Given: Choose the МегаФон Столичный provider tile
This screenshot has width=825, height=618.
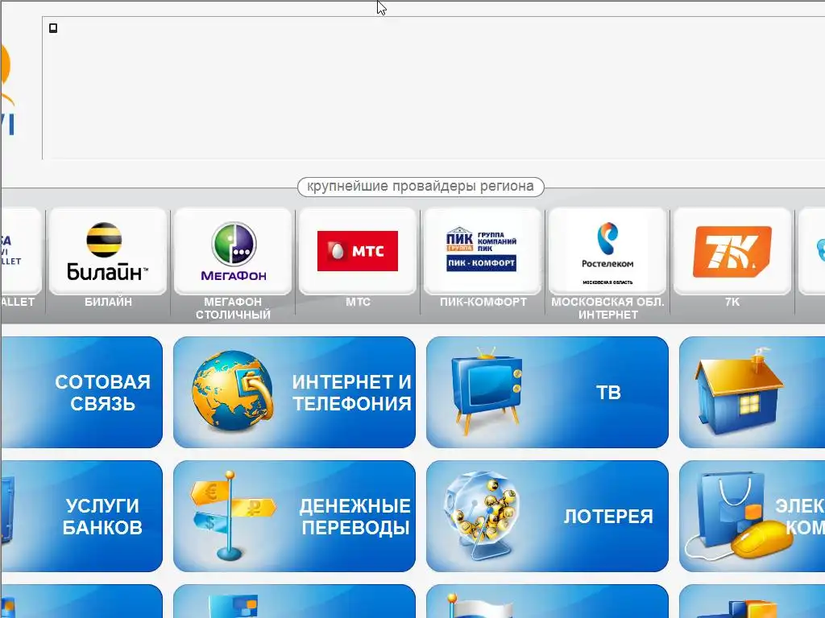Looking at the screenshot, I should point(233,251).
